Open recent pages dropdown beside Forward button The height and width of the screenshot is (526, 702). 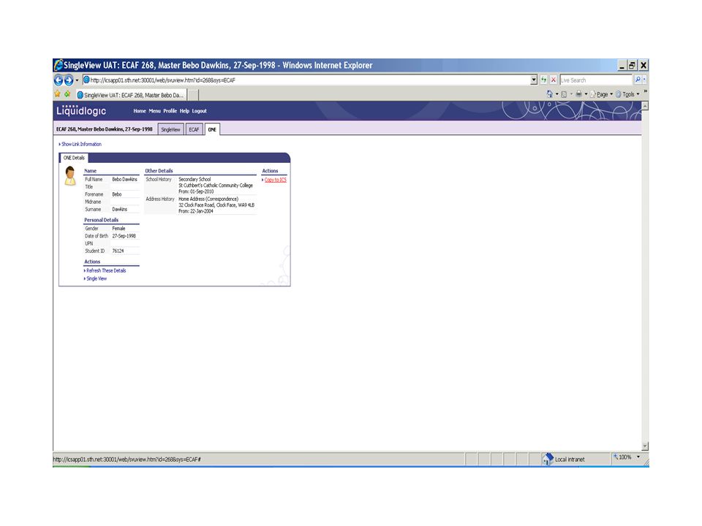click(77, 80)
